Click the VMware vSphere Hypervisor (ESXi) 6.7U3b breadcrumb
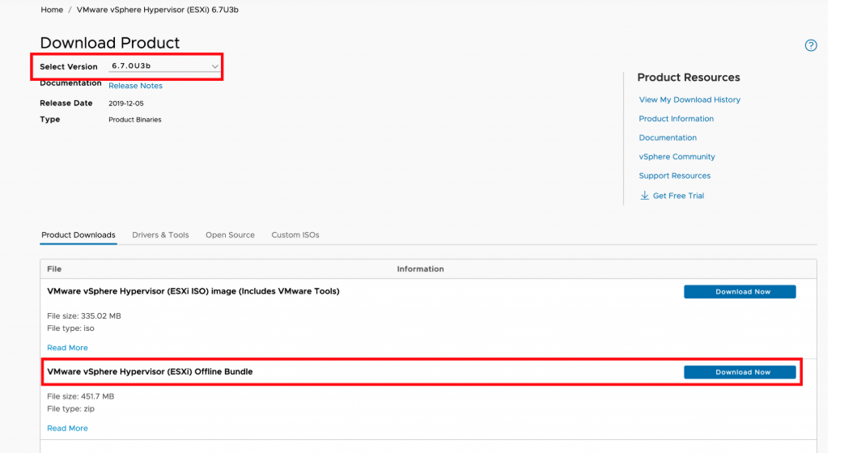The width and height of the screenshot is (857, 453). click(158, 10)
